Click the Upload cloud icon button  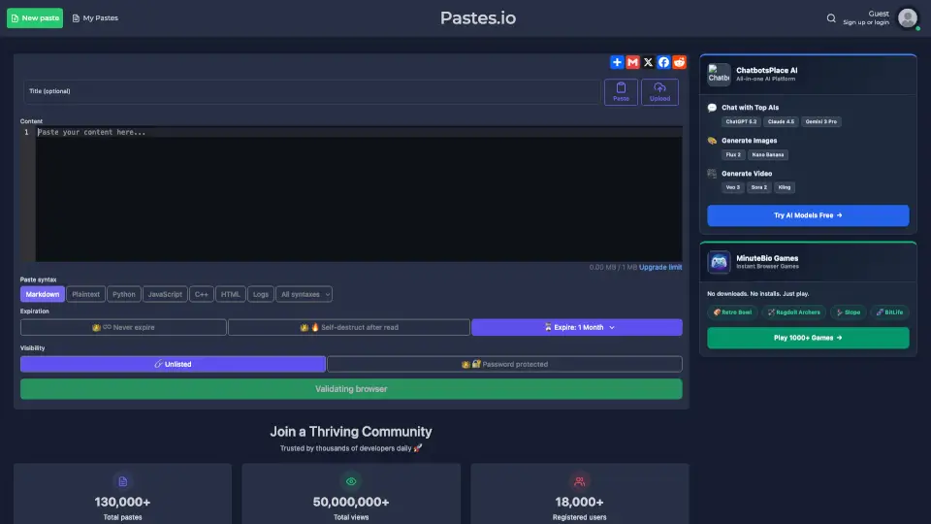point(659,92)
